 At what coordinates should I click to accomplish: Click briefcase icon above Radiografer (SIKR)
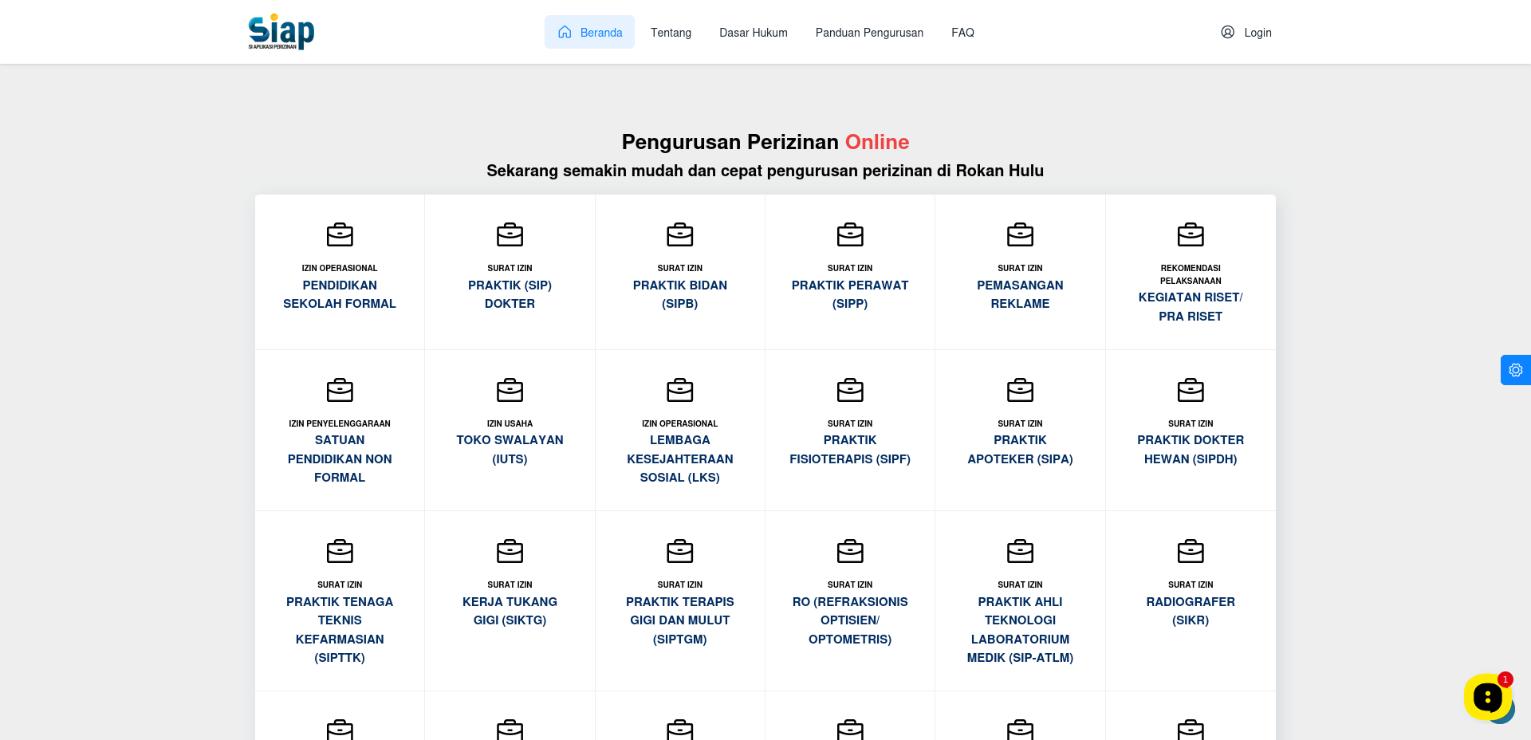point(1191,551)
